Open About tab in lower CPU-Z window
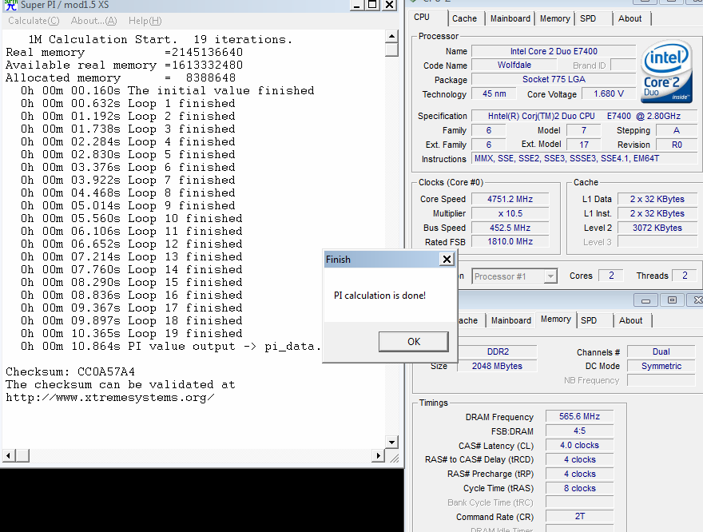Viewport: 703px width, 532px height. pyautogui.click(x=631, y=320)
